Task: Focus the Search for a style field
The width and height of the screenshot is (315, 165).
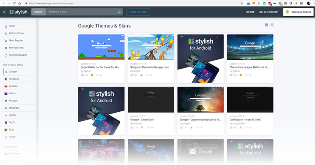Action: [x=82, y=12]
